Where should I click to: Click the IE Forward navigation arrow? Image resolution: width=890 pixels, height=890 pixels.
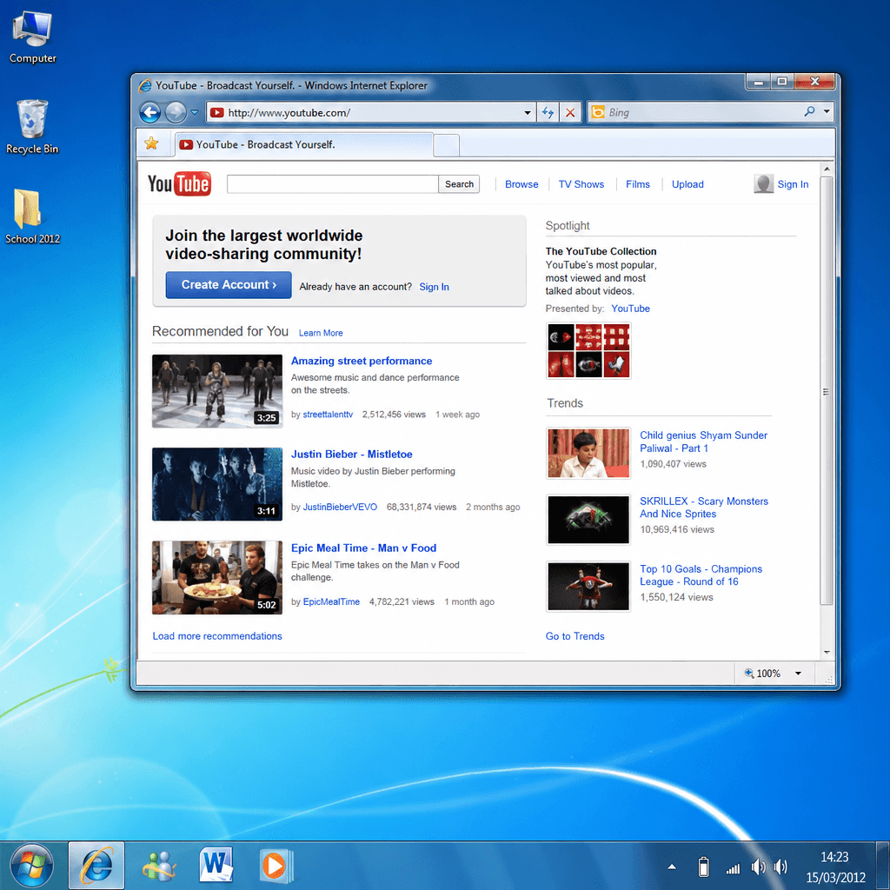click(x=176, y=112)
